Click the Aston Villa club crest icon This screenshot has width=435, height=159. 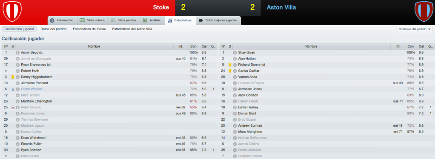click(x=424, y=11)
